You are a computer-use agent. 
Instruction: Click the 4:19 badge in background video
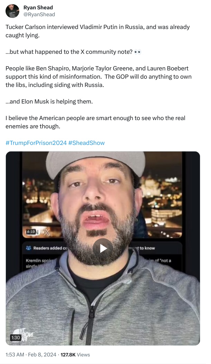coord(30,232)
